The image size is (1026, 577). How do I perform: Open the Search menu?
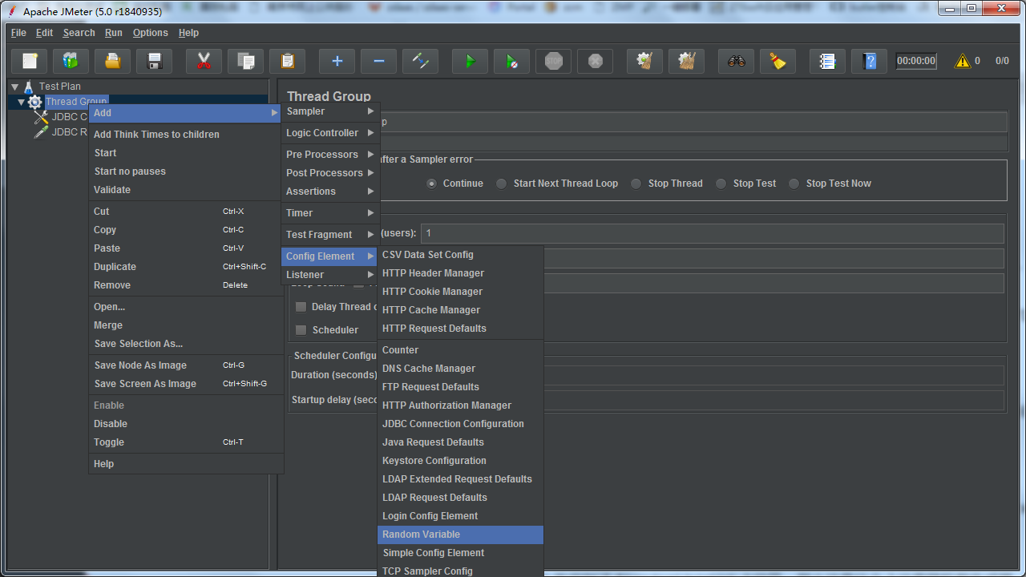(79, 33)
